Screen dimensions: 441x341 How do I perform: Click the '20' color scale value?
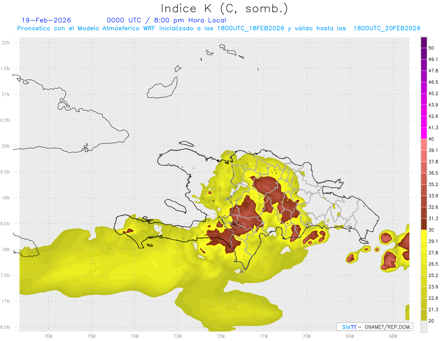coord(431,321)
